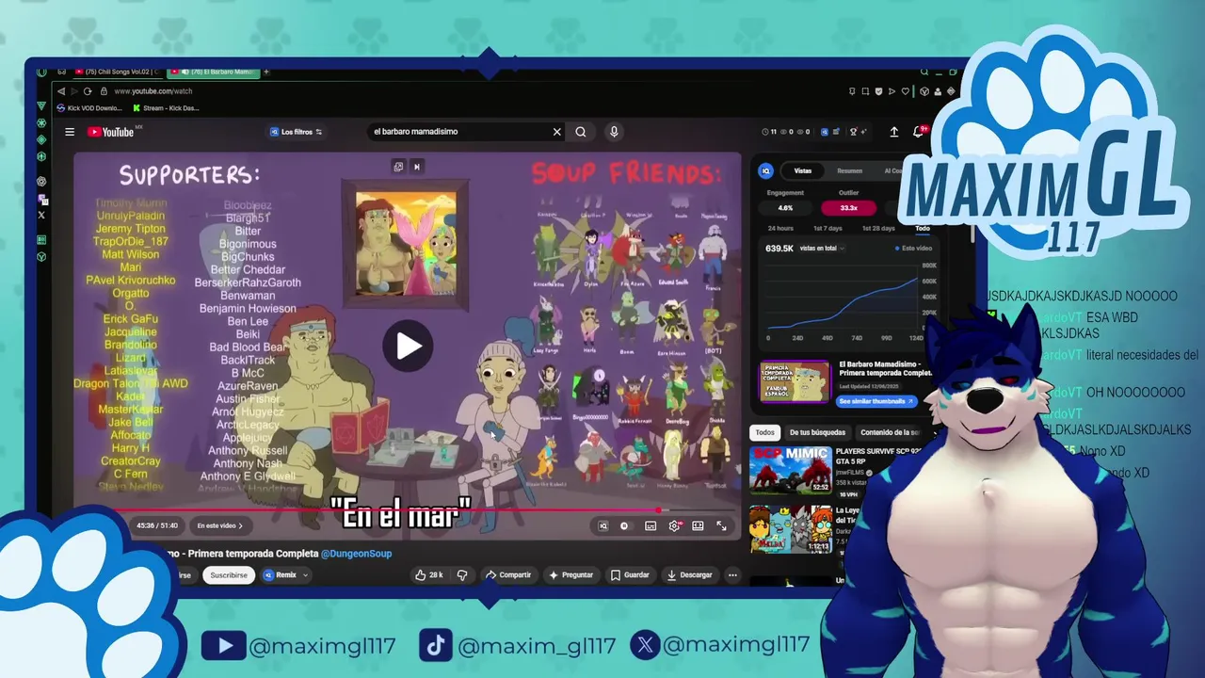Image resolution: width=1205 pixels, height=678 pixels.
Task: Open the SCP Mimic recommended video thumbnail
Action: pos(791,469)
